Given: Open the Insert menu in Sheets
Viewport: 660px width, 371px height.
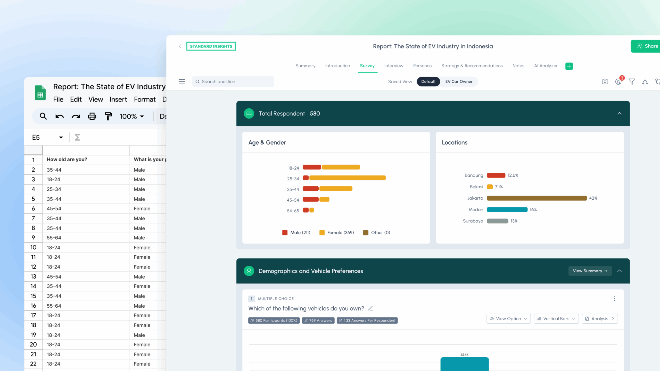Looking at the screenshot, I should click(118, 99).
